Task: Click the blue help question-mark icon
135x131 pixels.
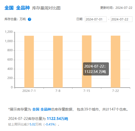Action: [x=29, y=19]
